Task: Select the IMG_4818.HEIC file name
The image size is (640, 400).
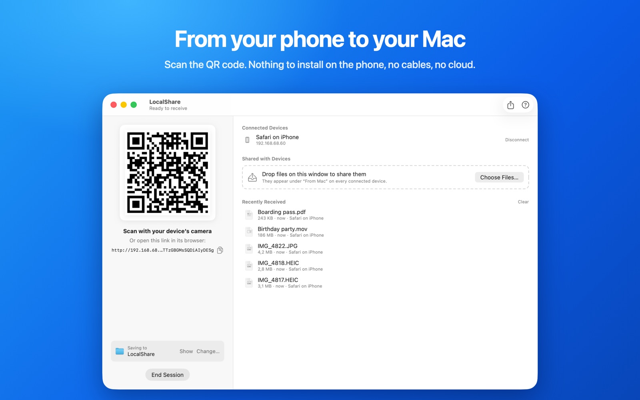Action: 278,263
